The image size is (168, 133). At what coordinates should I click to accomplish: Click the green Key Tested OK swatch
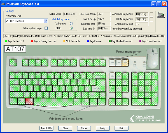coord(6,41)
